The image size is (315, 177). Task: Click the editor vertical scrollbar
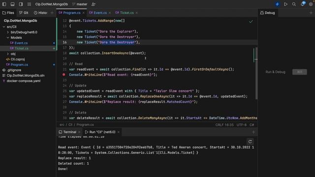pos(256,73)
